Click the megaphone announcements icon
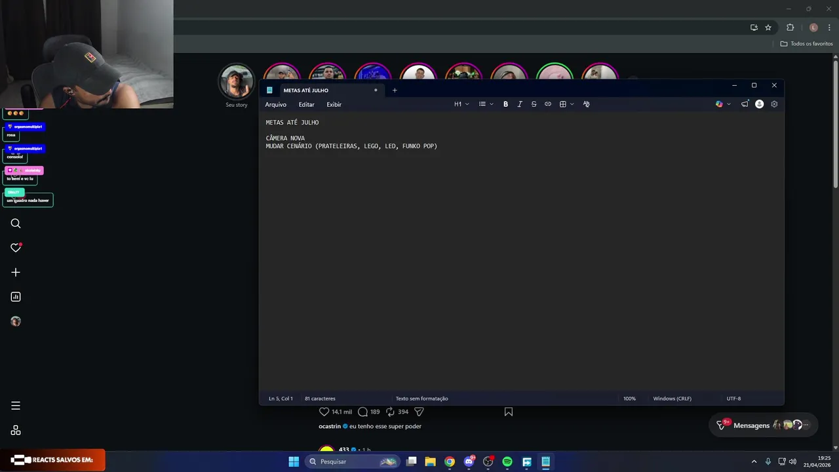The width and height of the screenshot is (839, 472). click(745, 104)
